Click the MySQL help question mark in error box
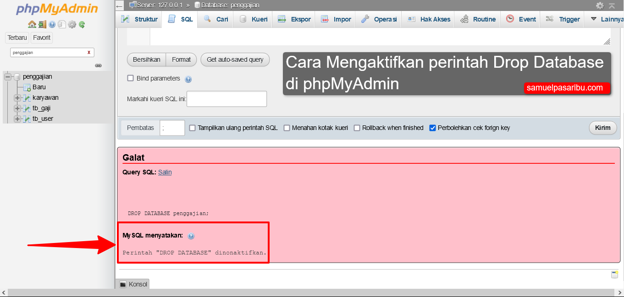Screen dimensions: 624x297 (191, 236)
